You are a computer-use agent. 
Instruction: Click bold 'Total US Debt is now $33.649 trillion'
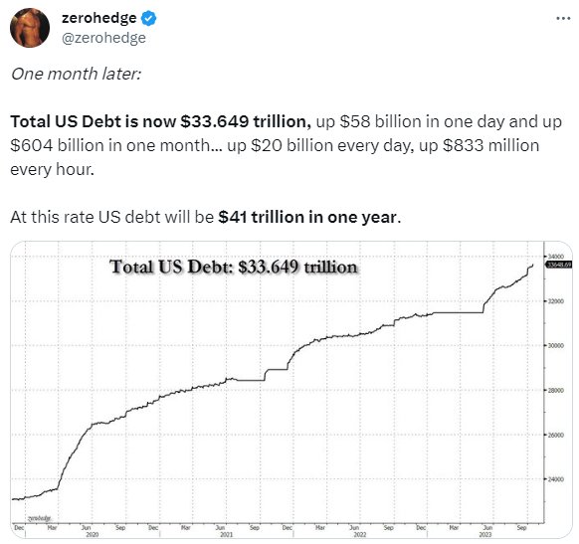160,121
